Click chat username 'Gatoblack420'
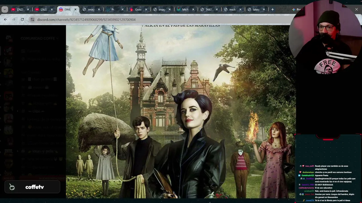Image resolution: width=362 pixels, height=203 pixels. coord(308,175)
